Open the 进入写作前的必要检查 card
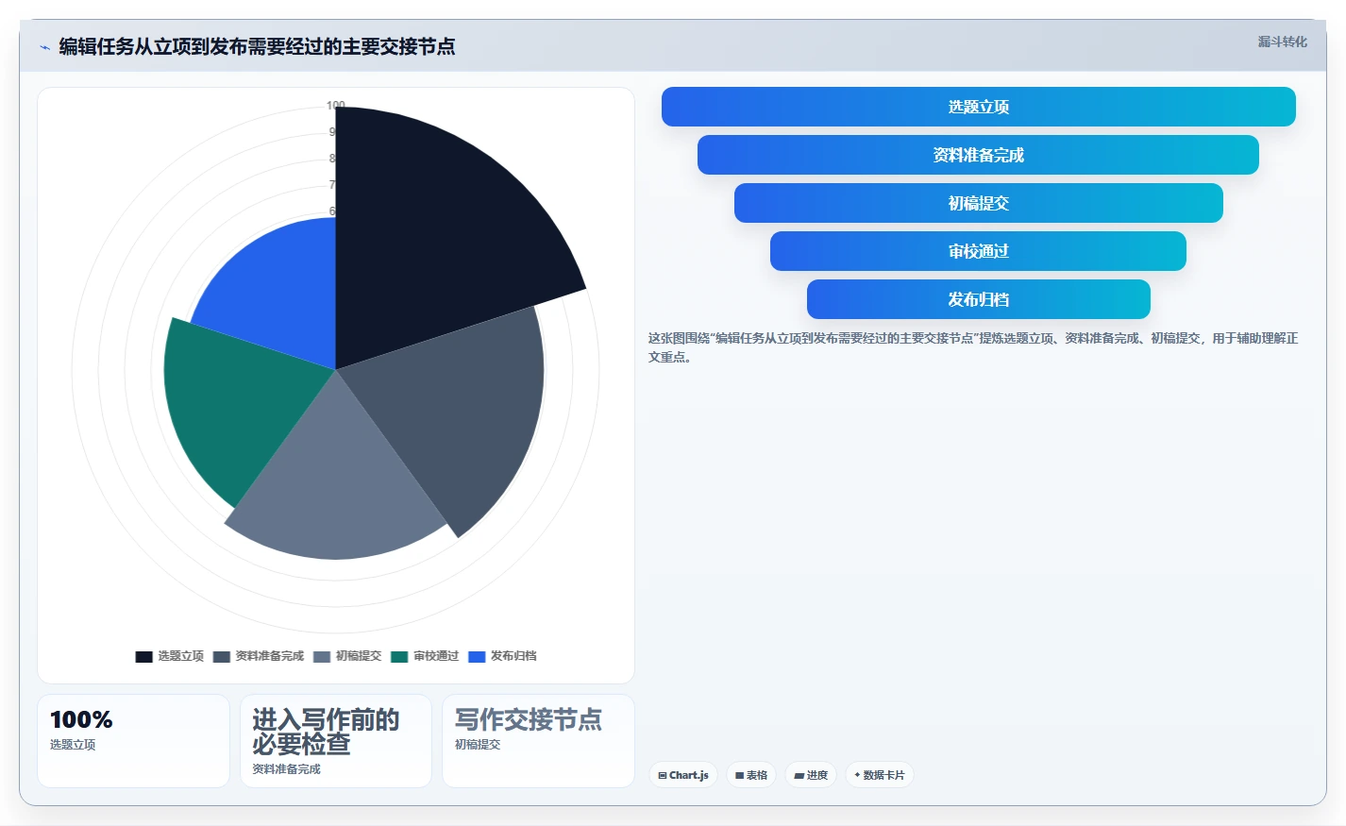This screenshot has height=826, width=1346. (336, 741)
